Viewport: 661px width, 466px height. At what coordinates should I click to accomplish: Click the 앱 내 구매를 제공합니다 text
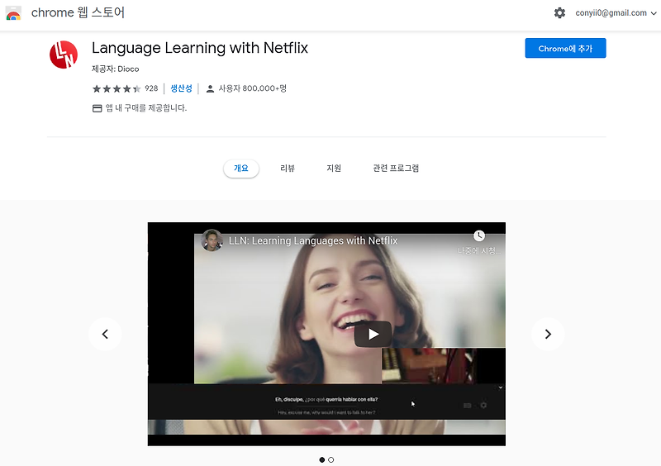(146, 108)
